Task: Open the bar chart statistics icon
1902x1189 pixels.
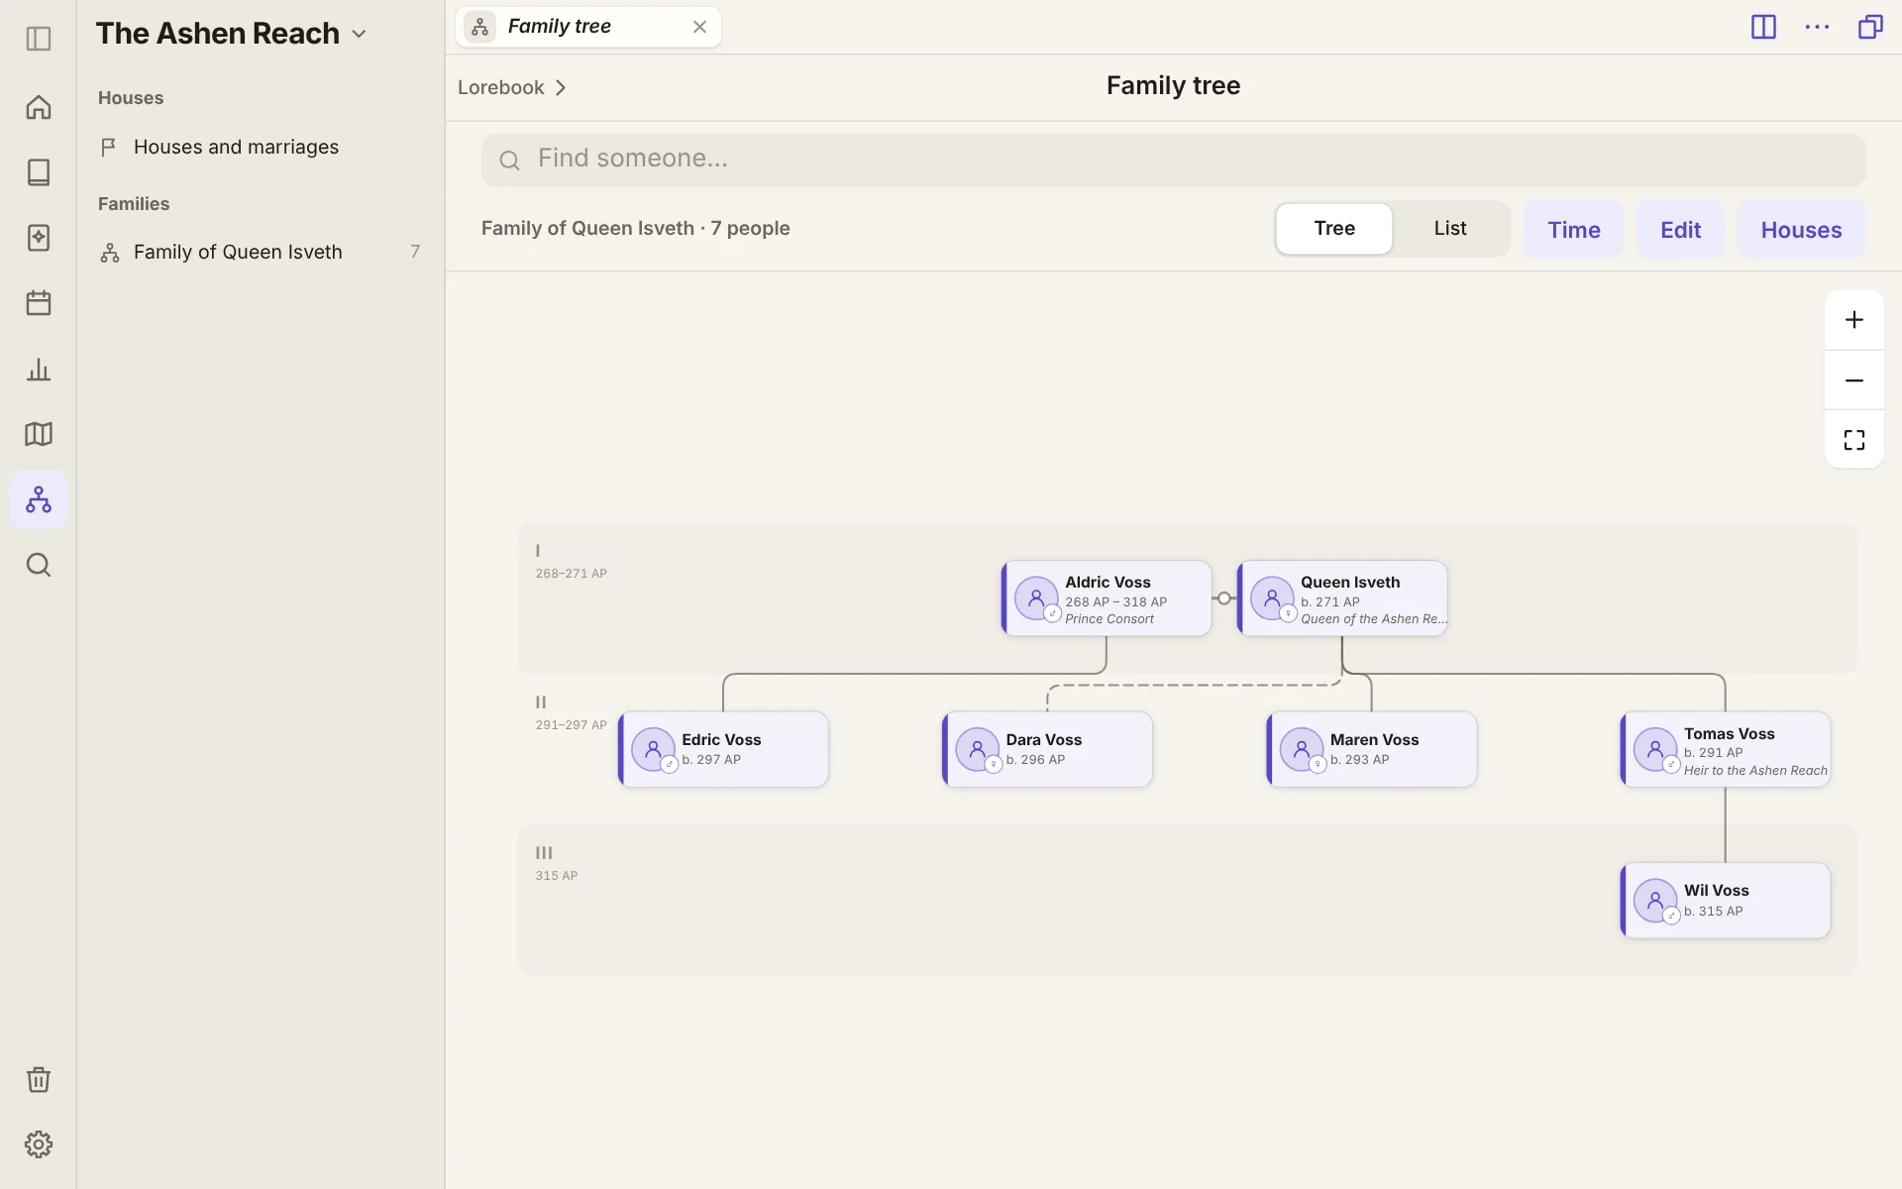Action: coord(39,370)
